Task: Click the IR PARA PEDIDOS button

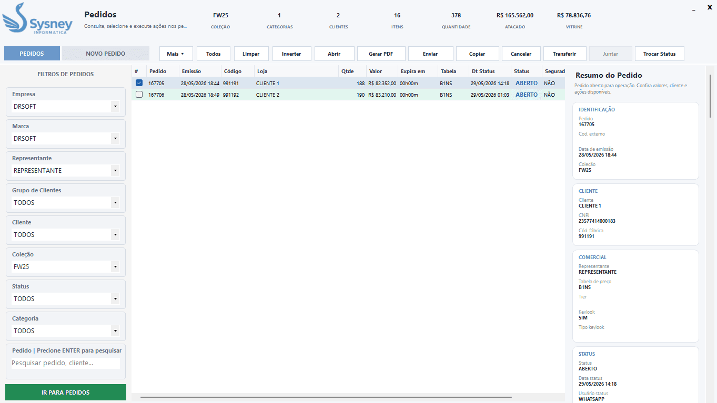Action: coord(66,392)
